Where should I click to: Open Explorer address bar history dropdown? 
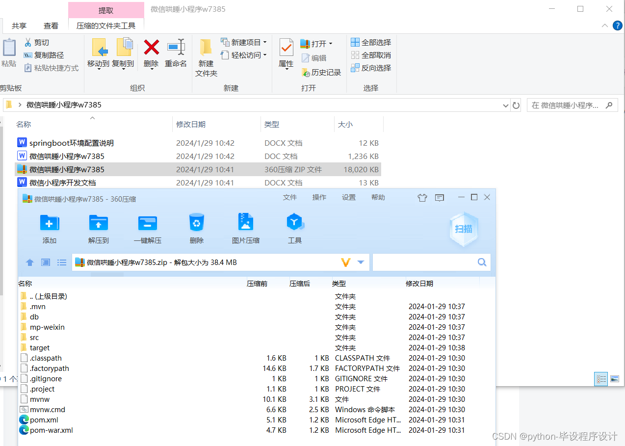[506, 105]
